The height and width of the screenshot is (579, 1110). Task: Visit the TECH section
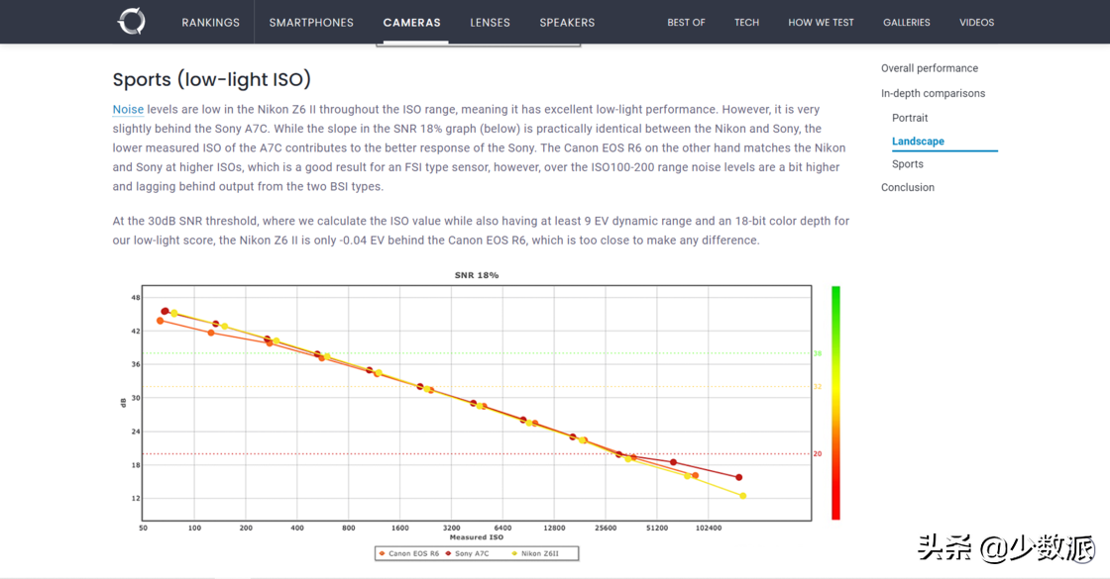coord(747,23)
